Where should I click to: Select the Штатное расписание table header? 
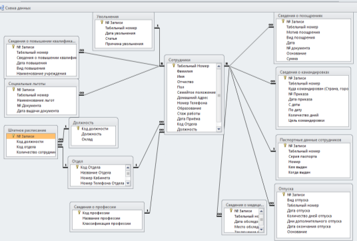[x=31, y=130]
